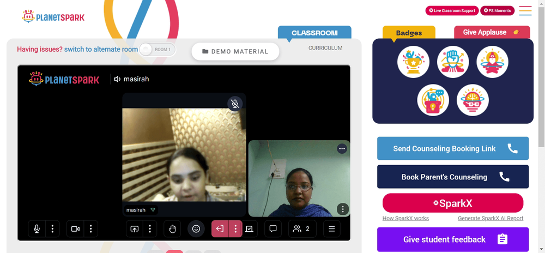
Task: Open Live Classroom Support
Action: tap(452, 10)
